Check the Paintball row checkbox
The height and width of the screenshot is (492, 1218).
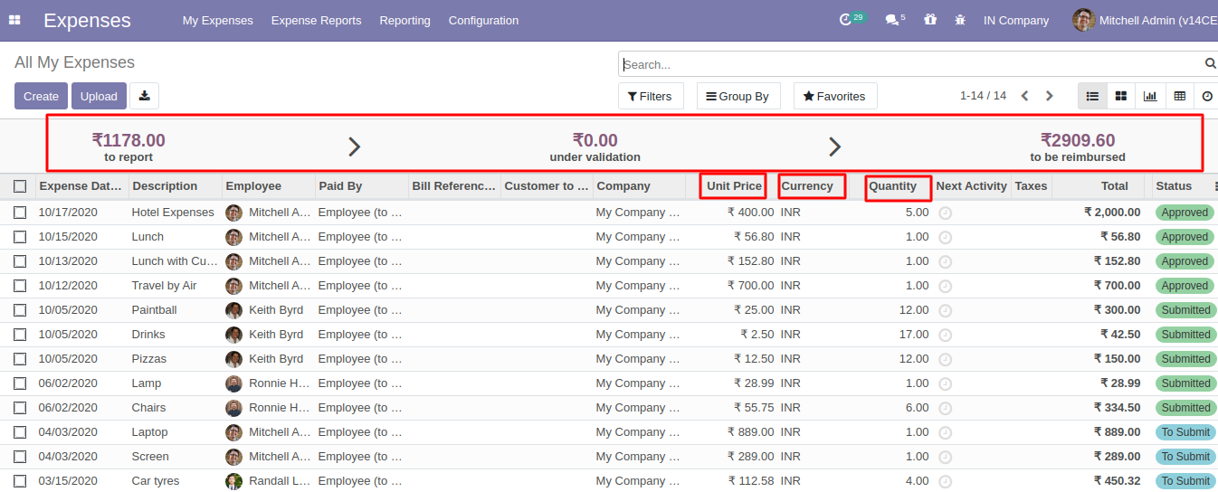(20, 310)
